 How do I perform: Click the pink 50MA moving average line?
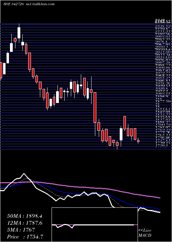(x=80, y=187)
